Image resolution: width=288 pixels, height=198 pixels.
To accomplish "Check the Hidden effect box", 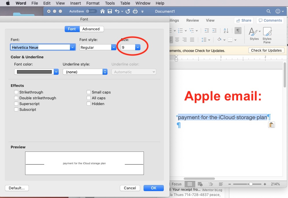I will point(88,104).
